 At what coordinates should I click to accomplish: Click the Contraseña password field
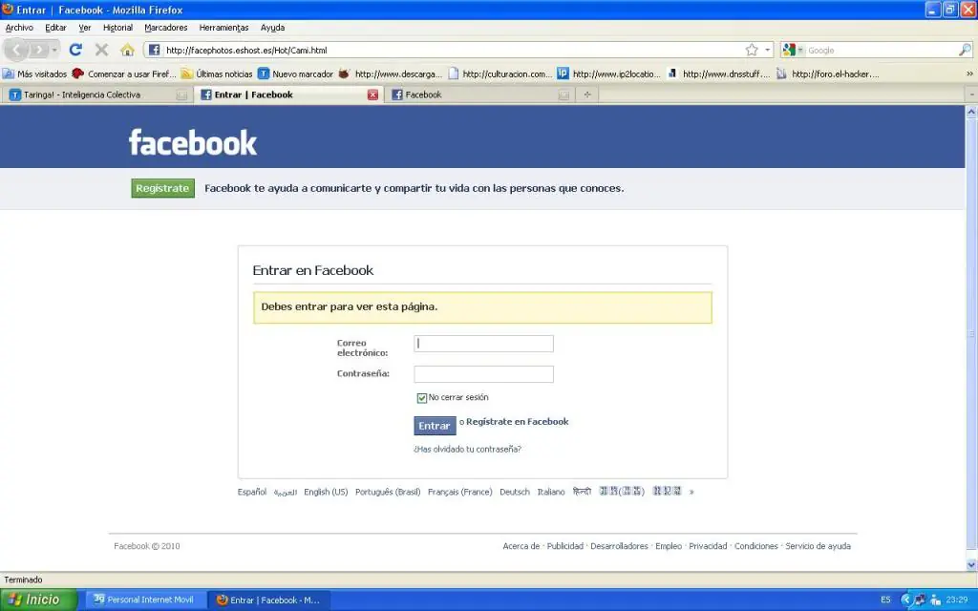coord(483,374)
